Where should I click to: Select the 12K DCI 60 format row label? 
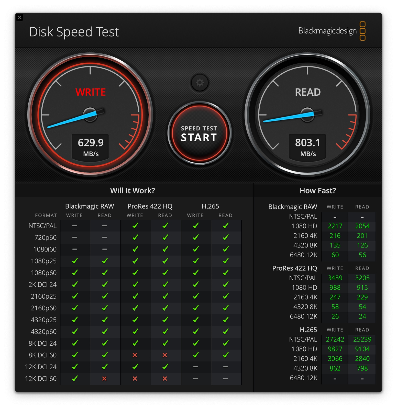pyautogui.click(x=41, y=379)
